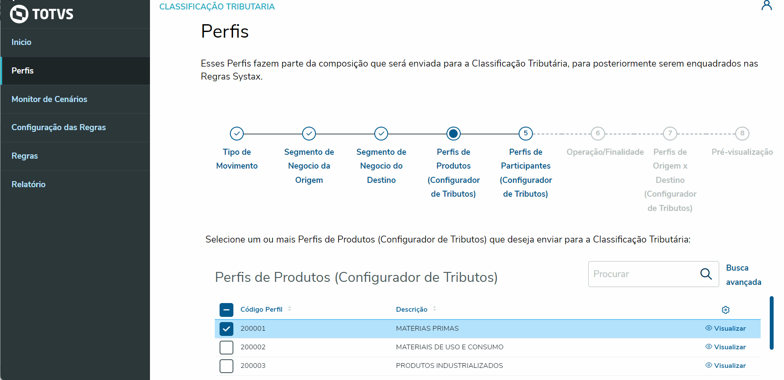Sort by Código Perfil column arrows
784x380 pixels.
290,309
